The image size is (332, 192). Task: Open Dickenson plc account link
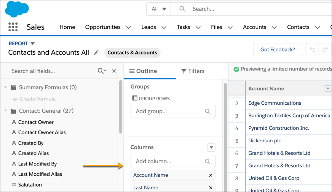pyautogui.click(x=265, y=141)
